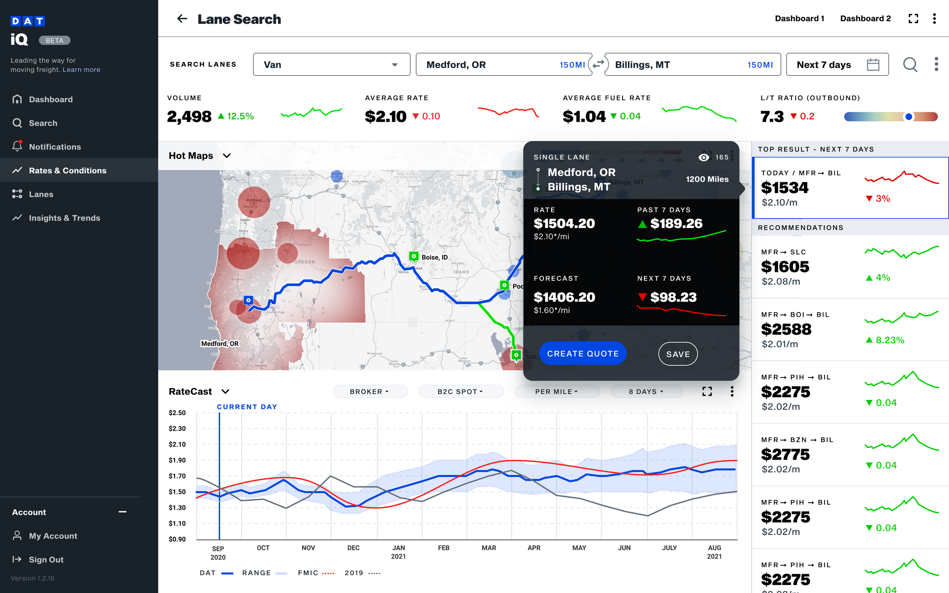Expand the Hot Maps chevron

coord(227,156)
